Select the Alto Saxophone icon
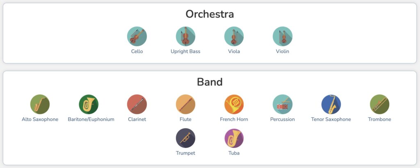 click(x=40, y=104)
